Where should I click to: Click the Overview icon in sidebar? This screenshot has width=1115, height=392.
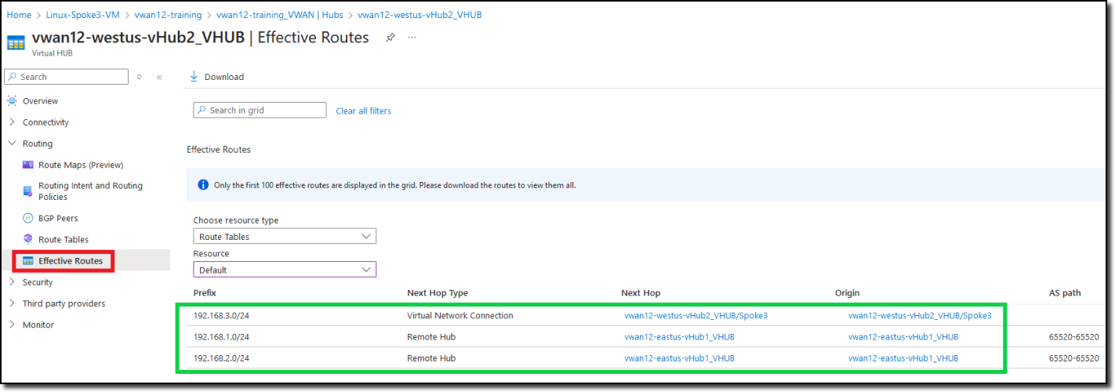coord(12,101)
